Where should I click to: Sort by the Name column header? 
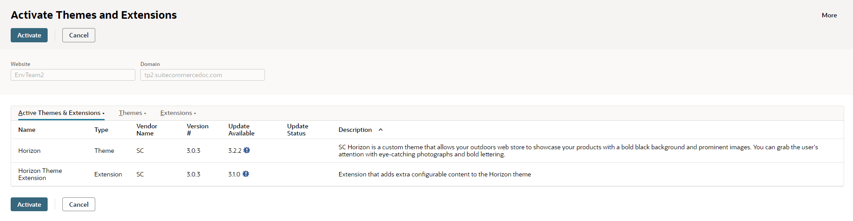(x=27, y=130)
